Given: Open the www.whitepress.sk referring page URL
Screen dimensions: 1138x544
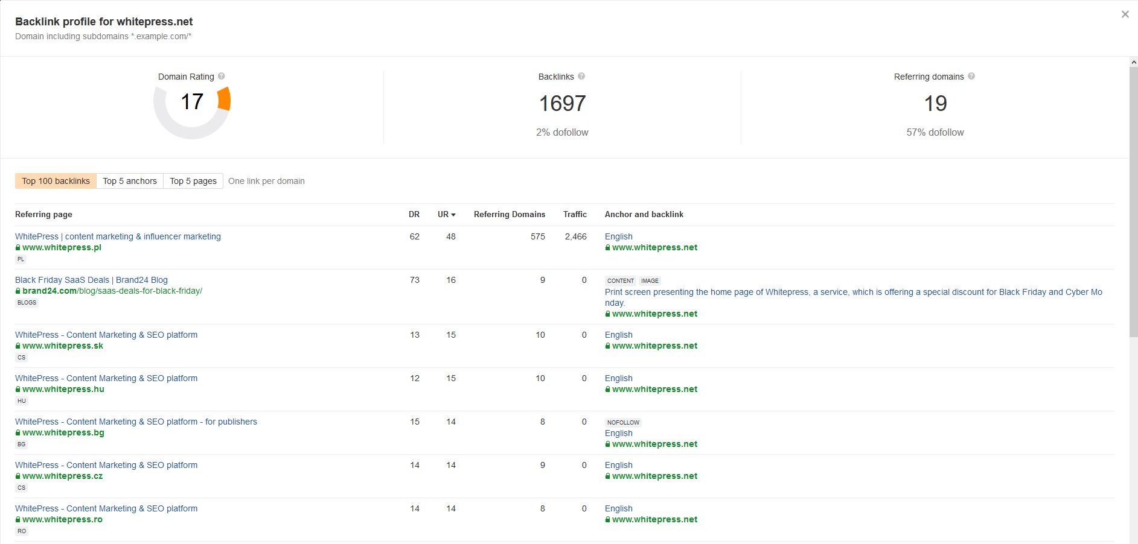Looking at the screenshot, I should pyautogui.click(x=63, y=346).
